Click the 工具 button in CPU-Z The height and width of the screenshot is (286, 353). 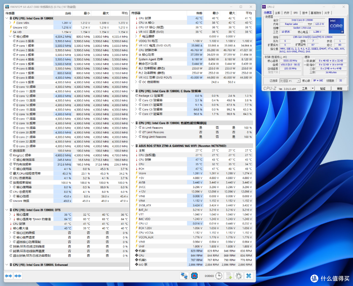pos(305,89)
